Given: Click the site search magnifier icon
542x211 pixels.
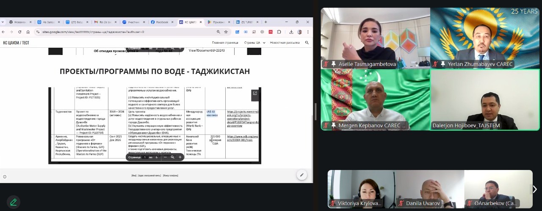Looking at the screenshot, I should (307, 43).
